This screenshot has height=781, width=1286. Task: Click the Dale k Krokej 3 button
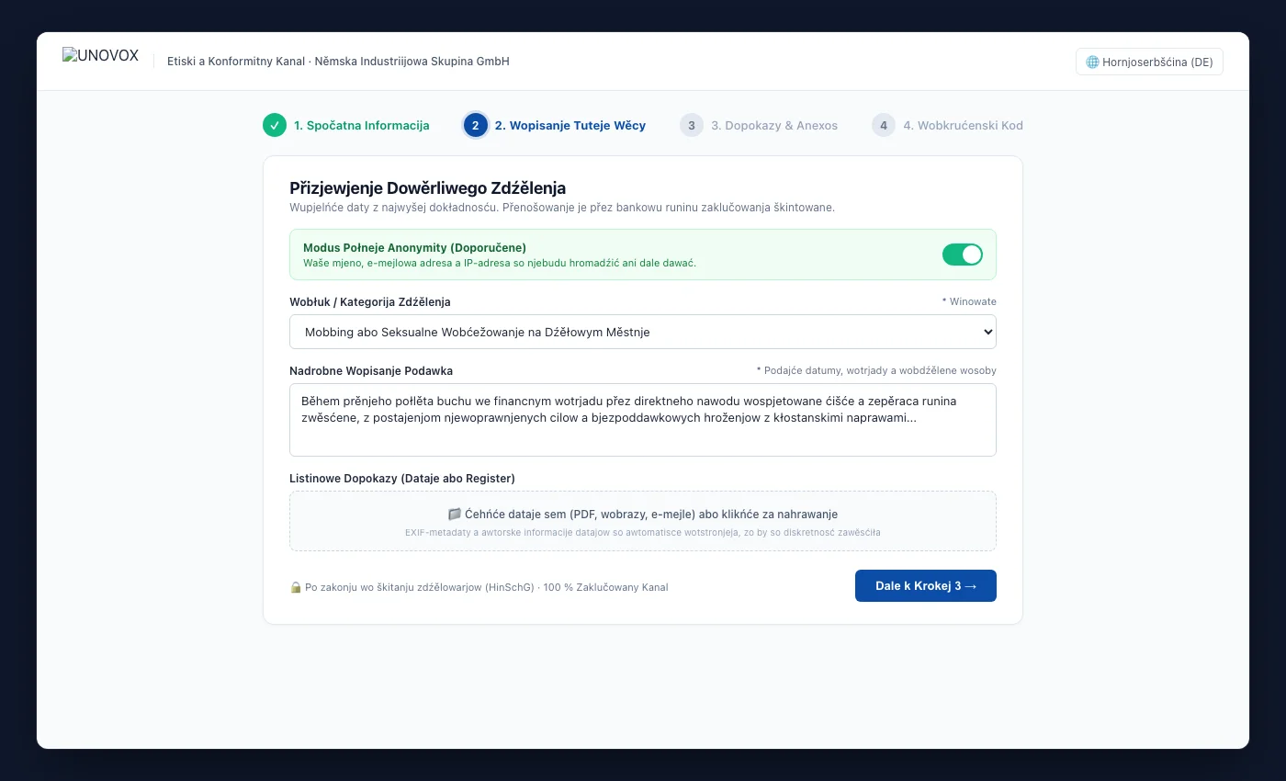coord(926,586)
